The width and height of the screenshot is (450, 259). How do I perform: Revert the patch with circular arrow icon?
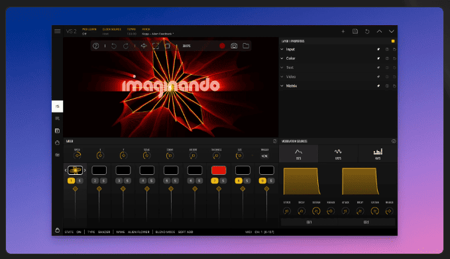coord(367,31)
